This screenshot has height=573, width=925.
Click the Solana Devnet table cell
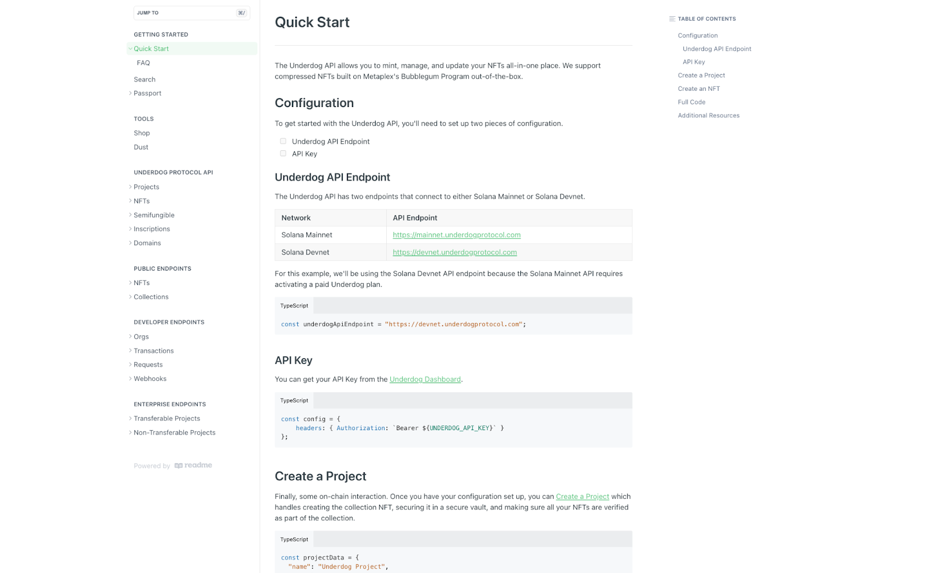(x=331, y=252)
